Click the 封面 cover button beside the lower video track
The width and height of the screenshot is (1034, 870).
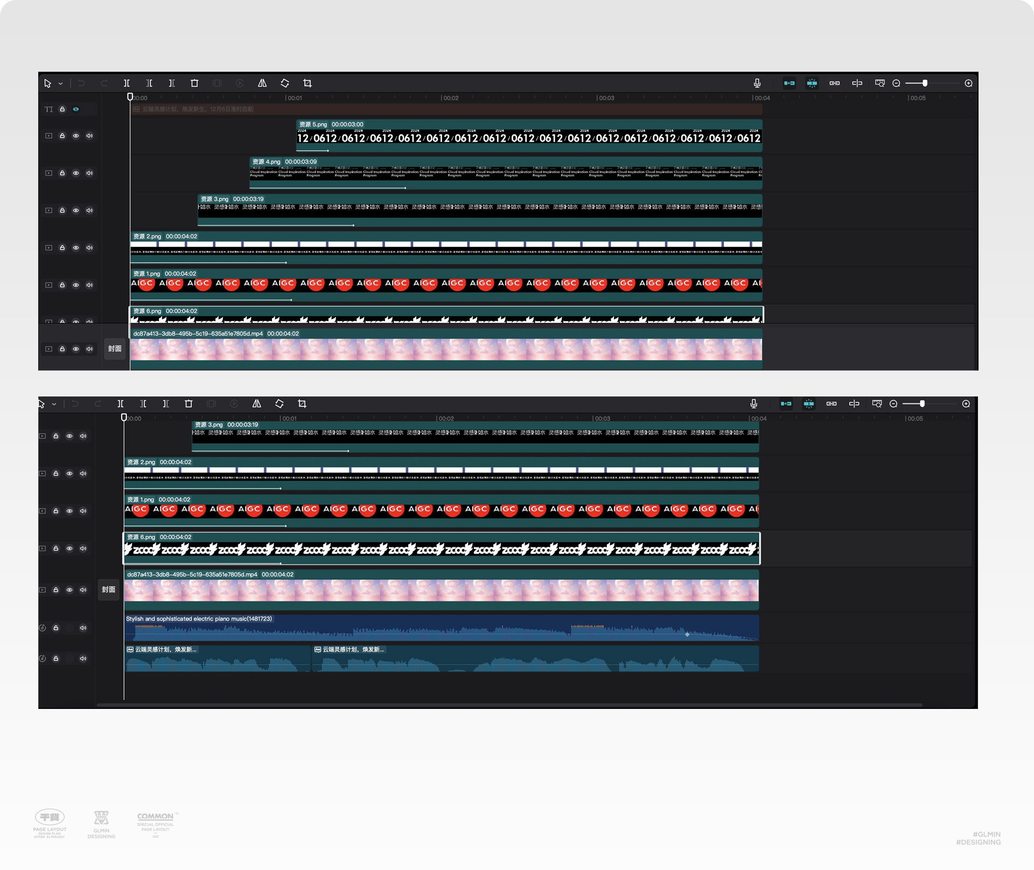(x=109, y=590)
